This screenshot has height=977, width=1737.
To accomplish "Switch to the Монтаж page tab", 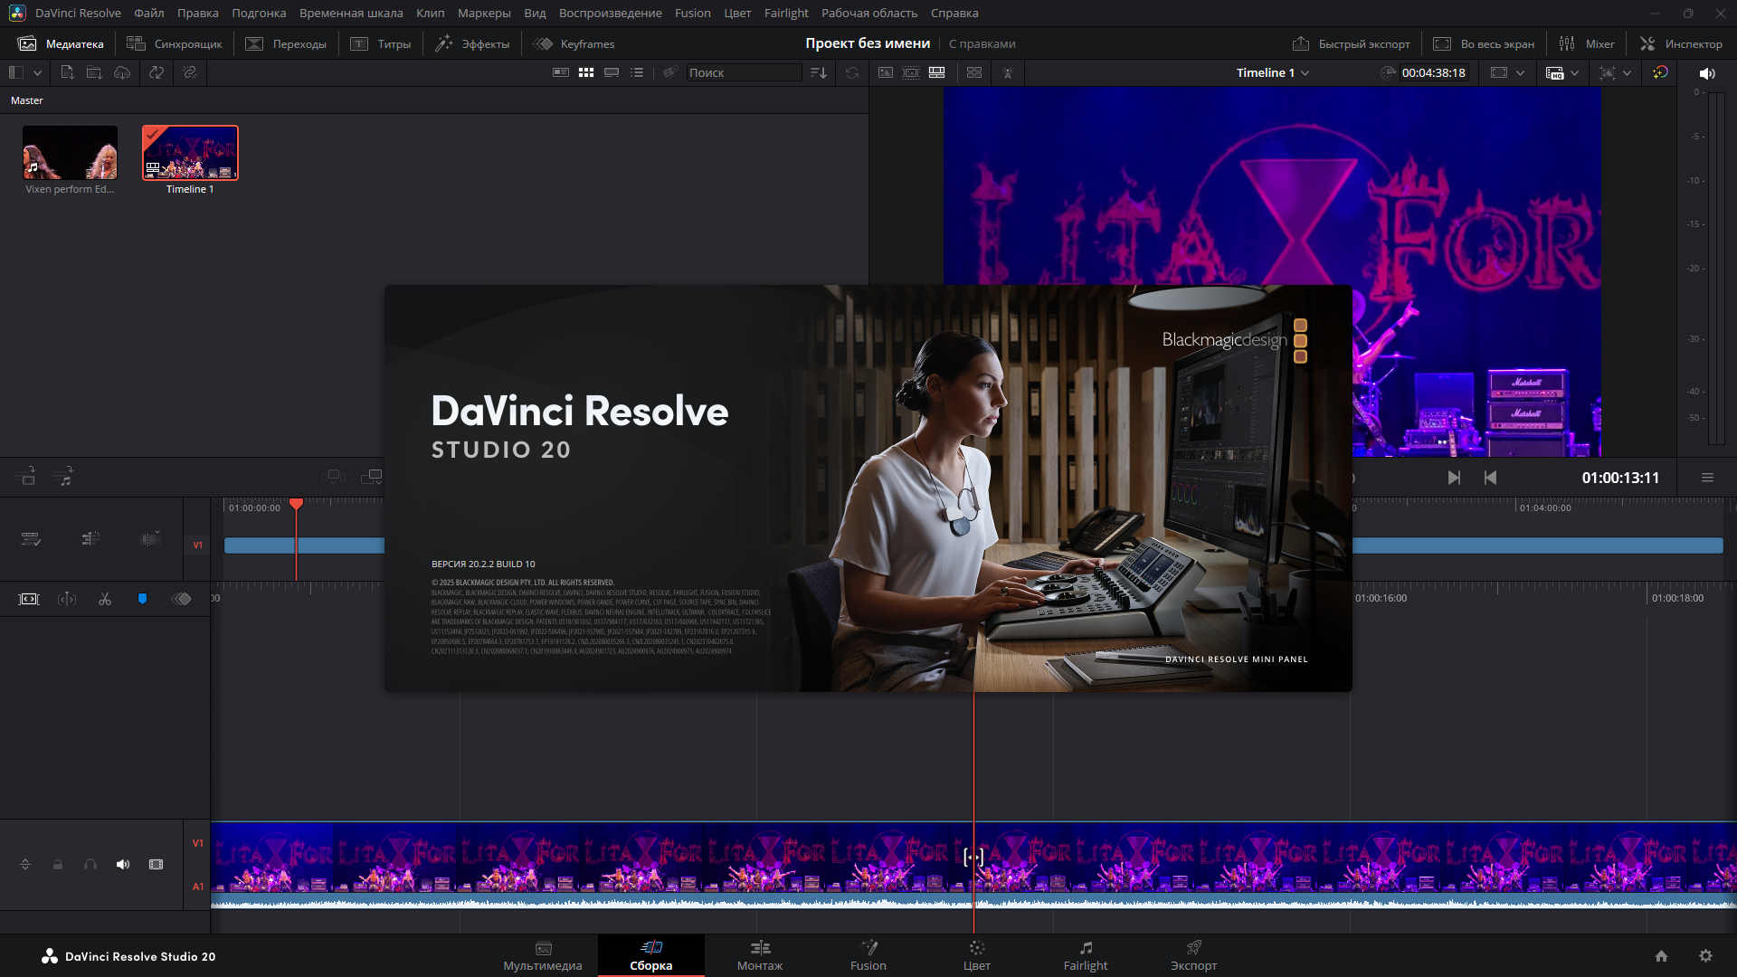I will pyautogui.click(x=760, y=955).
